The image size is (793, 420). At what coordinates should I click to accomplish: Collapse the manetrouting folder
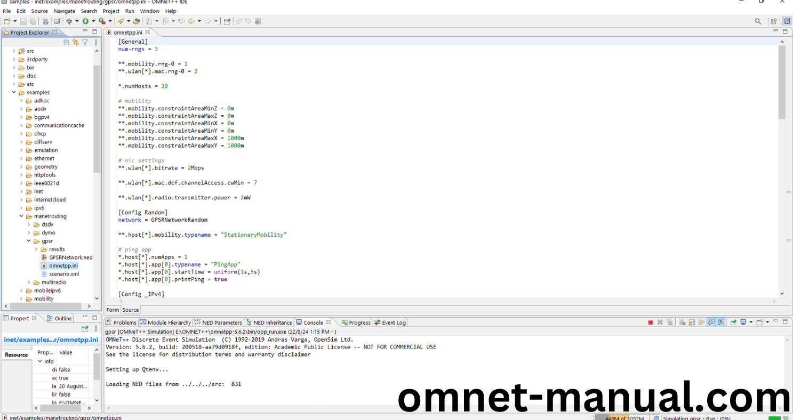(x=22, y=216)
